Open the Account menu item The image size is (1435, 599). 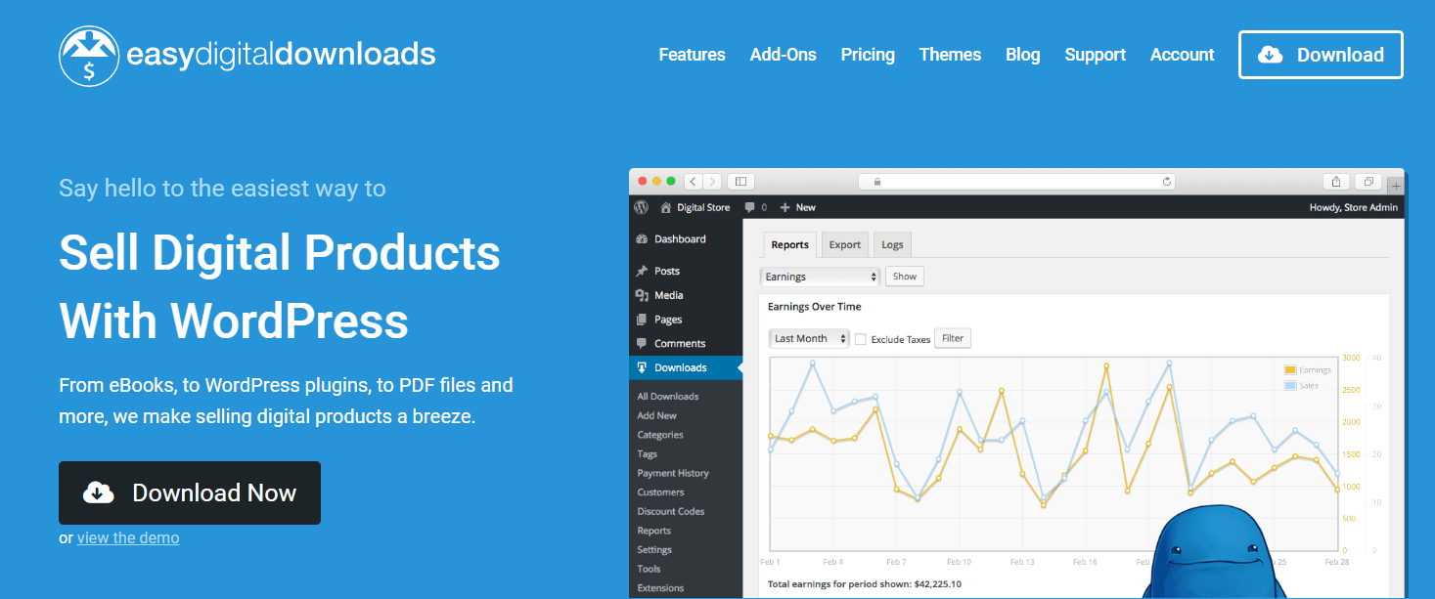[1182, 55]
